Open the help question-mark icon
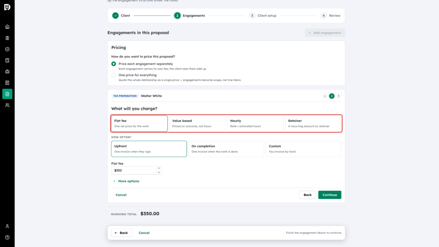The width and height of the screenshot is (439, 247). [x=7, y=238]
